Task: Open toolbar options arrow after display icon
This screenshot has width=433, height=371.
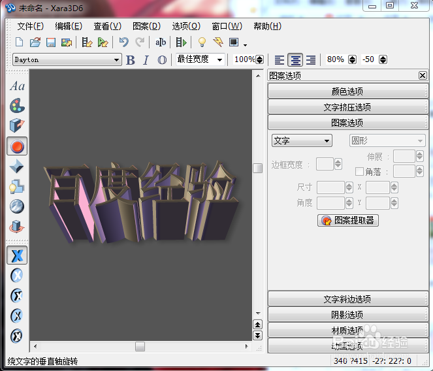Action: [x=245, y=44]
